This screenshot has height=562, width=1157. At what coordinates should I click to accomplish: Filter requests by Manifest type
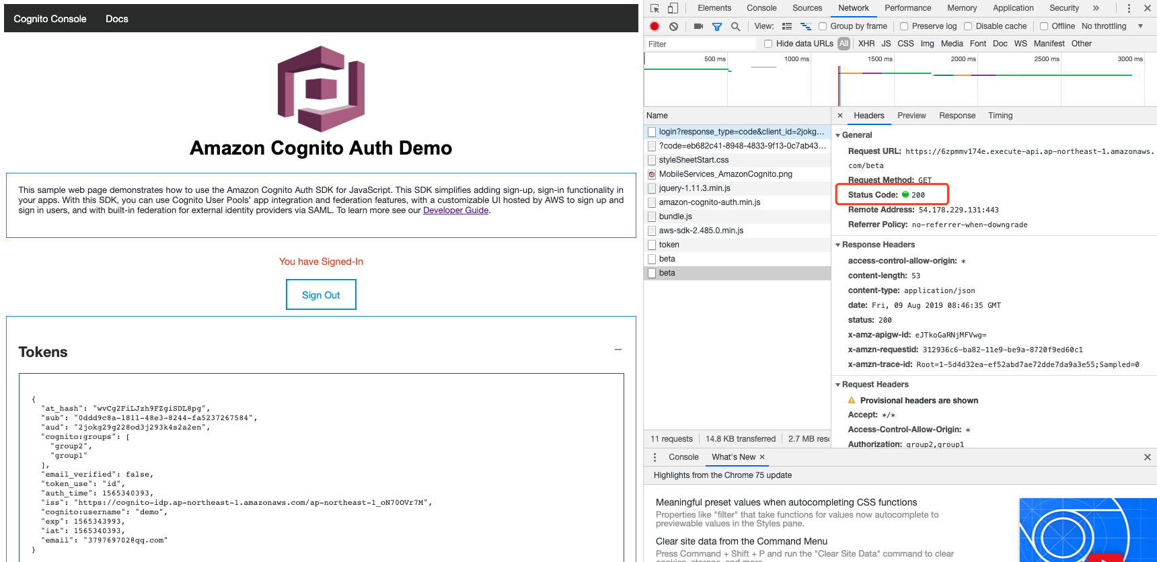[x=1049, y=44]
